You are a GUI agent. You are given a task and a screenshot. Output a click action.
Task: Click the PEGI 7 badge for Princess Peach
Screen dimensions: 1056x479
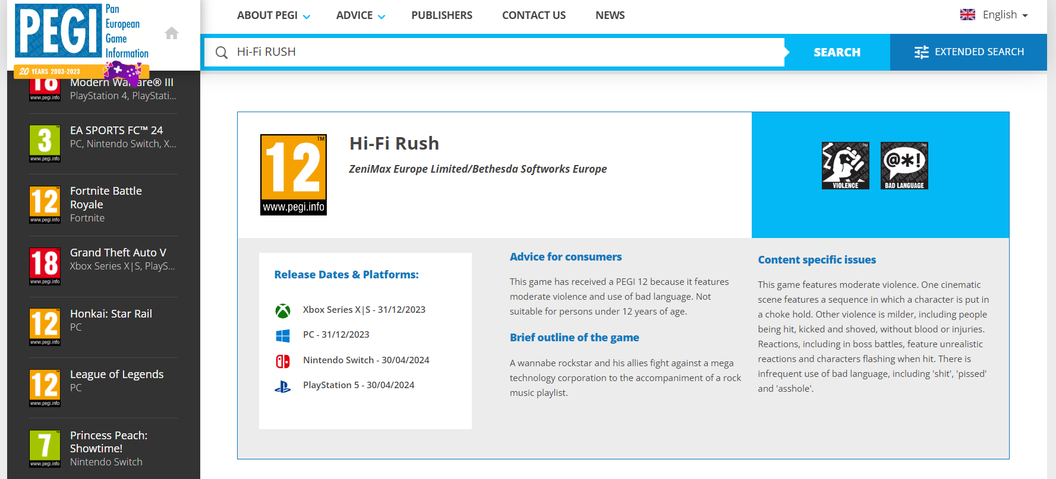click(x=45, y=449)
